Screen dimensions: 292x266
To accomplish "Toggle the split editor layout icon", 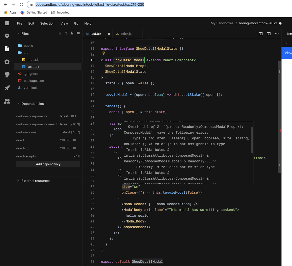I will 261,34.
